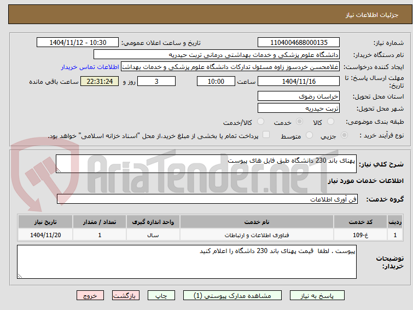Click the resize handle of توضیحات خریدار textarea
The image size is (413, 310).
pos(20,275)
